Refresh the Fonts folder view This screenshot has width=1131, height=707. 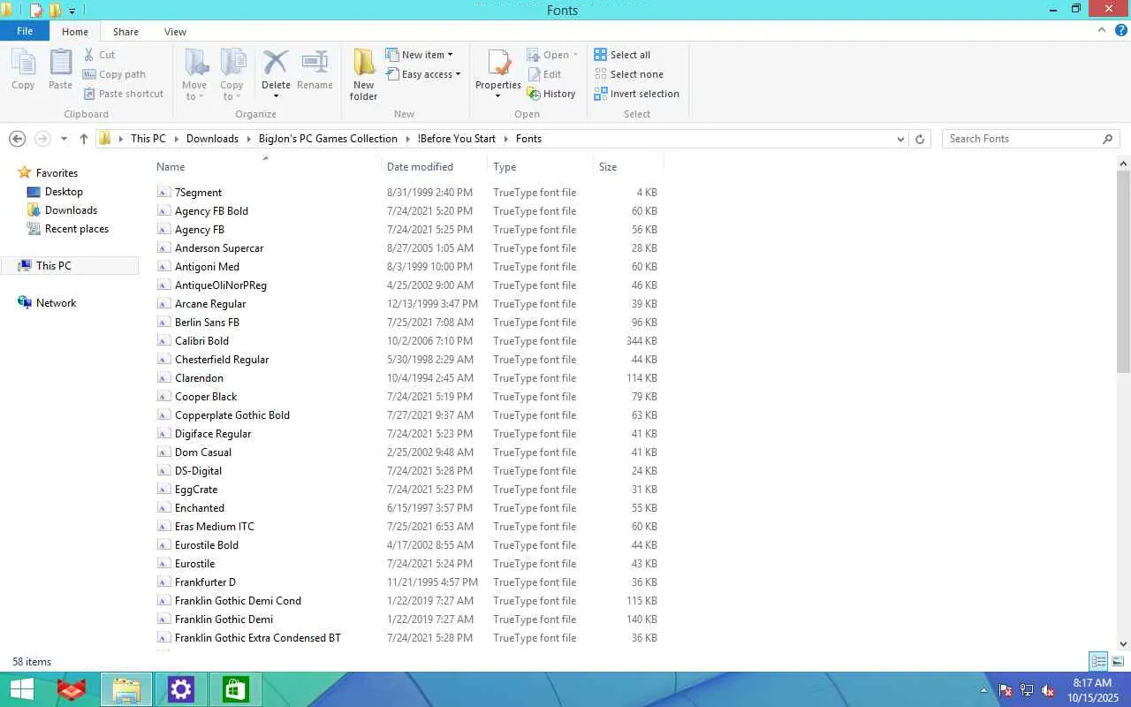pos(920,139)
